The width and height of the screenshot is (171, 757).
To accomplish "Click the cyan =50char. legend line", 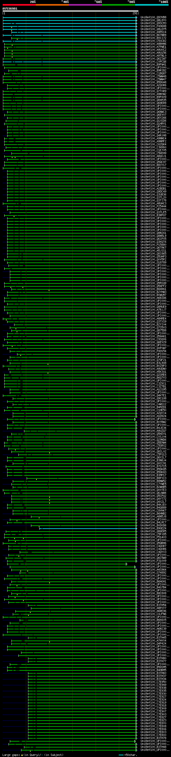I will [121, 755].
